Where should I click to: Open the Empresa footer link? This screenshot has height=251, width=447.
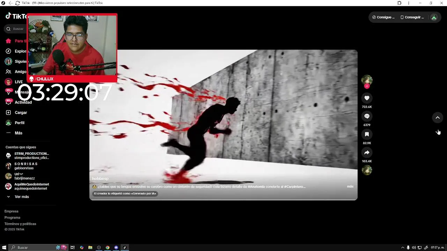(12, 211)
